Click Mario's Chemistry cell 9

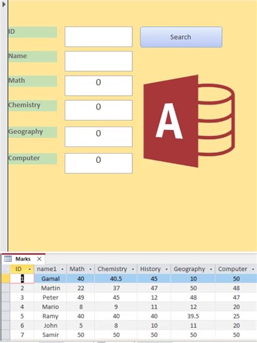coord(116,307)
